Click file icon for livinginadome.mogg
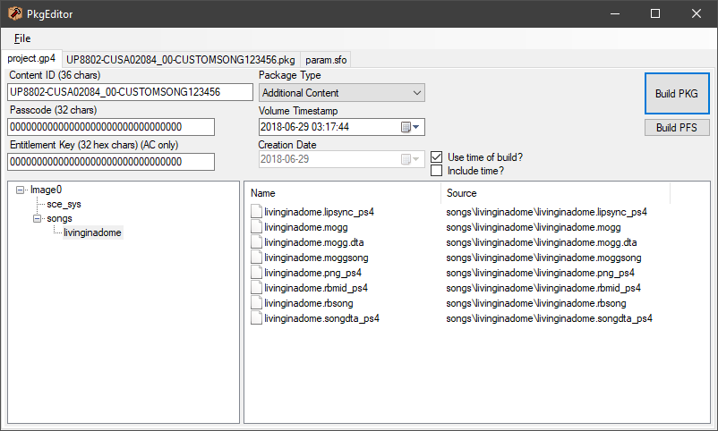Viewport: 718px width, 431px height. (256, 227)
